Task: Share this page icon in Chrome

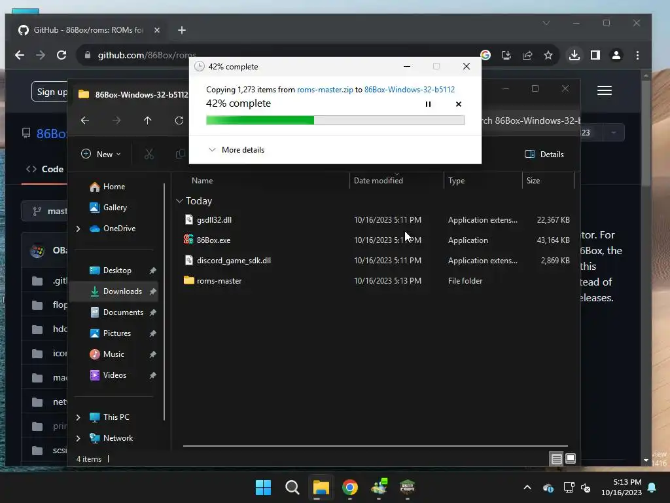Action: [527, 55]
